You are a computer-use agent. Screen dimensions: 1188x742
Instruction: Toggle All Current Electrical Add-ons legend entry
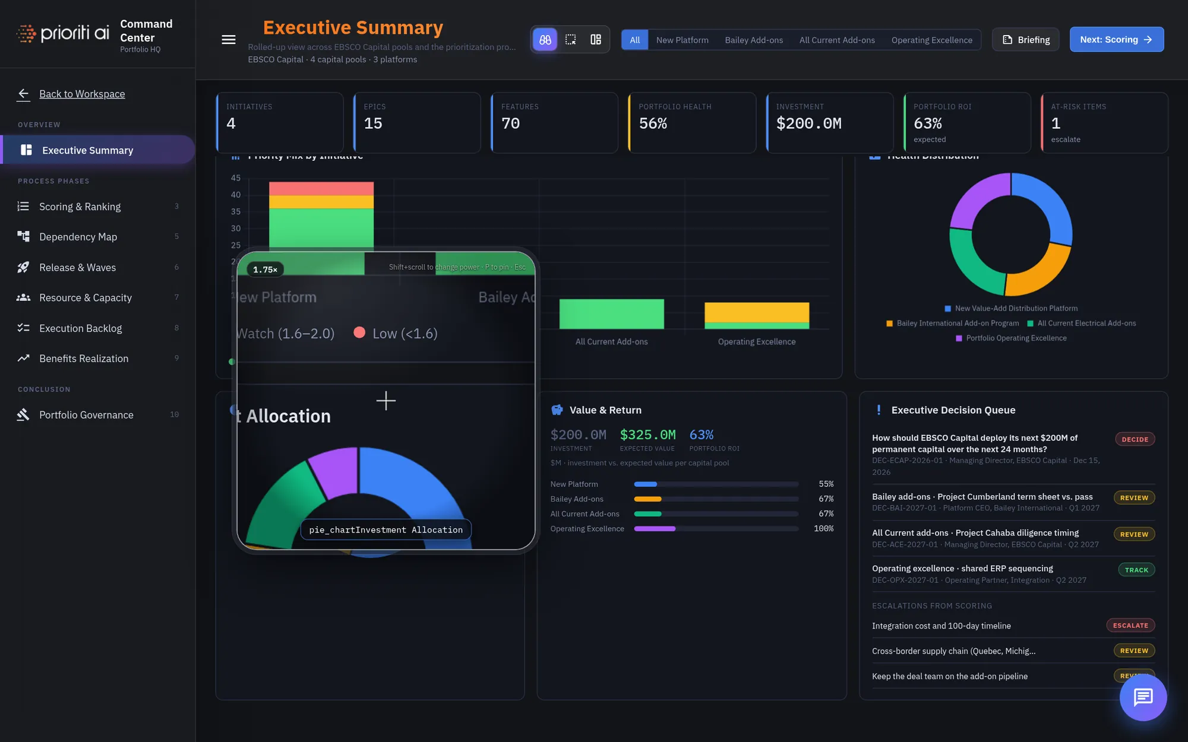(1081, 323)
